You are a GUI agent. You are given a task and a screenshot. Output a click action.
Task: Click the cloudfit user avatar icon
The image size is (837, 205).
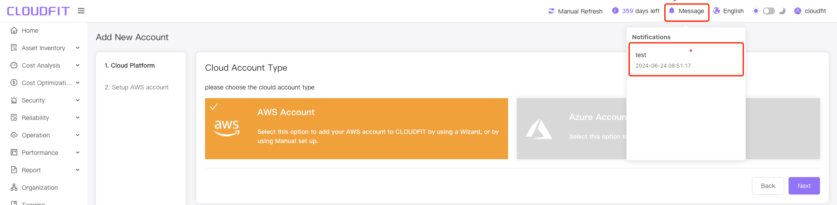coord(798,11)
